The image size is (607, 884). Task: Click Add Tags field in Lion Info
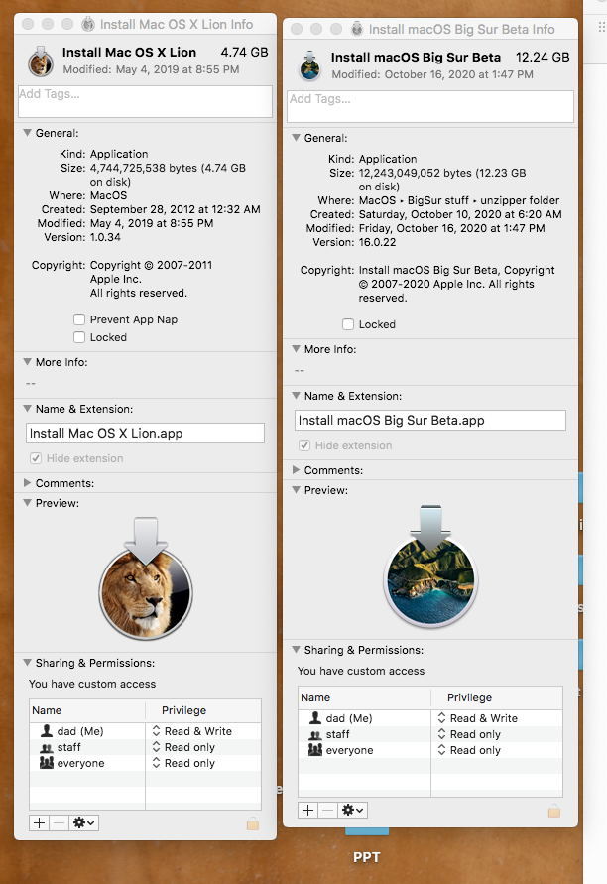[x=146, y=101]
